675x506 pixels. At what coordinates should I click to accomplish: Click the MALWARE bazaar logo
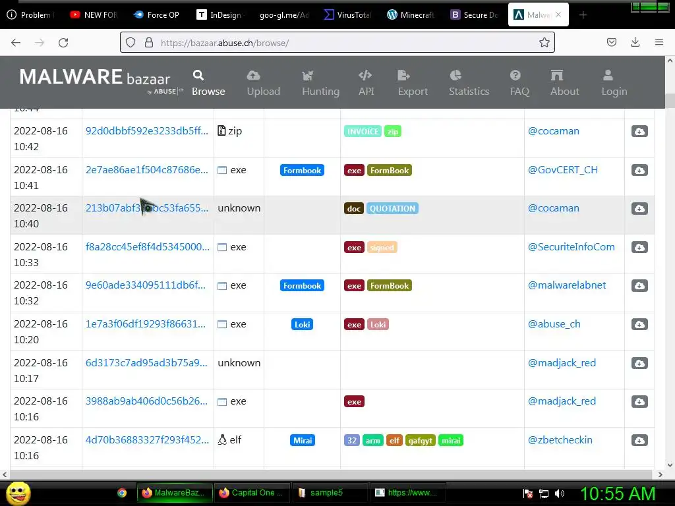(100, 80)
